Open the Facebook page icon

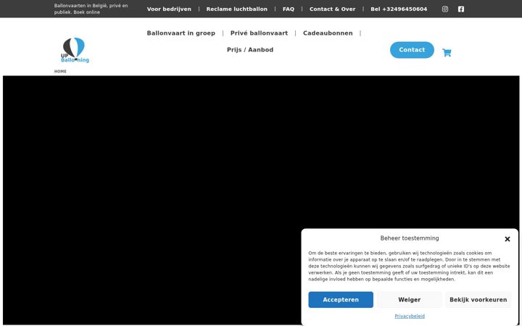click(x=461, y=9)
